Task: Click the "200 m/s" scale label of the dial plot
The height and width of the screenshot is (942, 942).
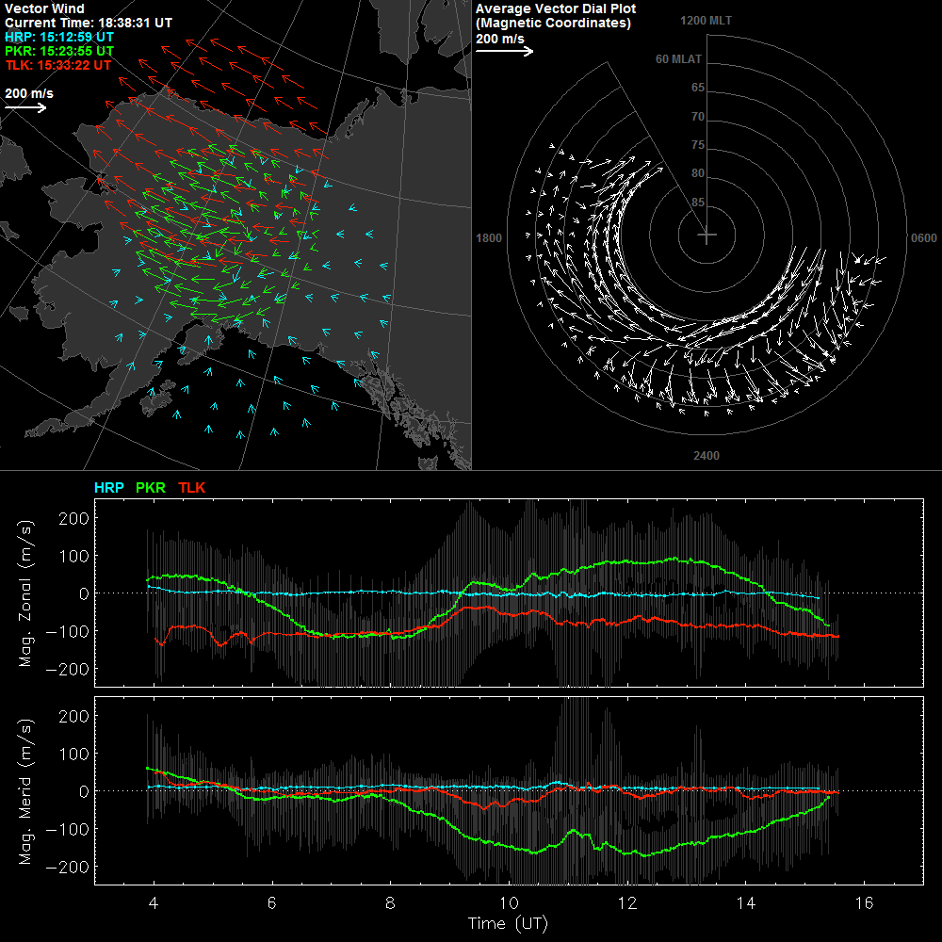Action: 500,39
